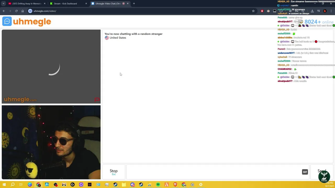Open the media controls music-note icon
Screen dimensions: 335x188
tap(319, 11)
